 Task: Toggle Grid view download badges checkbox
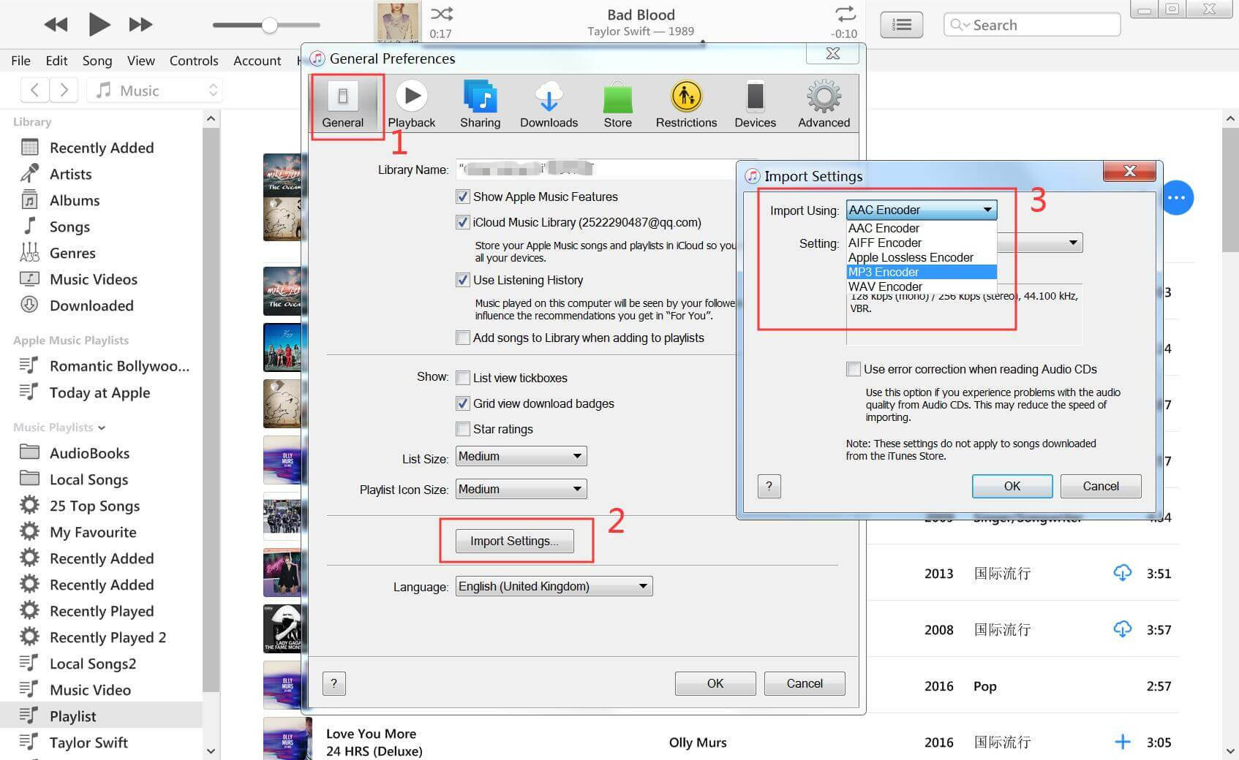462,403
